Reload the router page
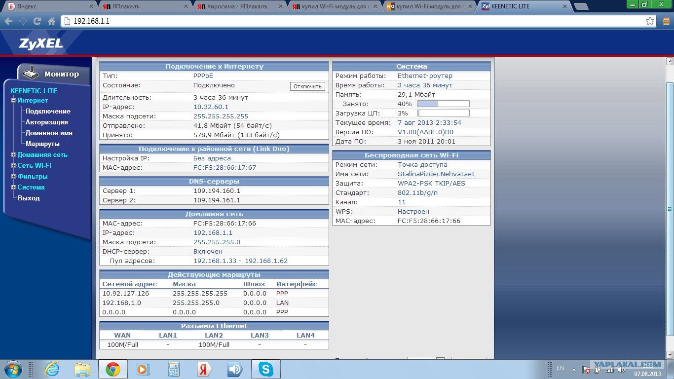674x379 pixels. (37, 22)
